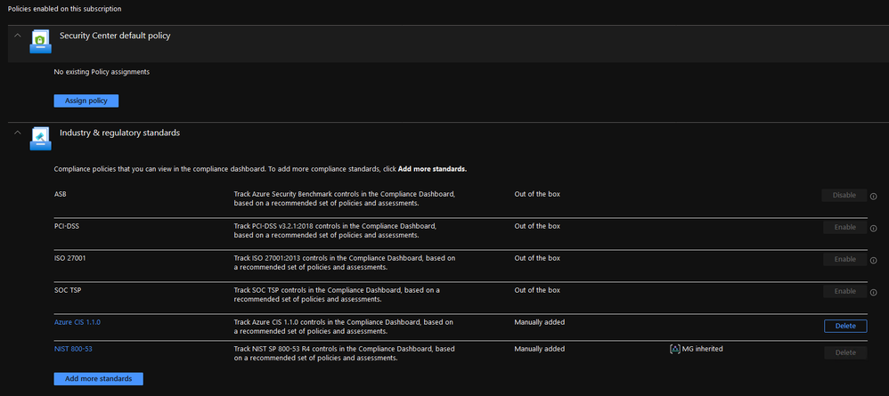Image resolution: width=889 pixels, height=396 pixels.
Task: Click the 'Compliance policies that you can view' sentence
Action: pyautogui.click(x=260, y=169)
